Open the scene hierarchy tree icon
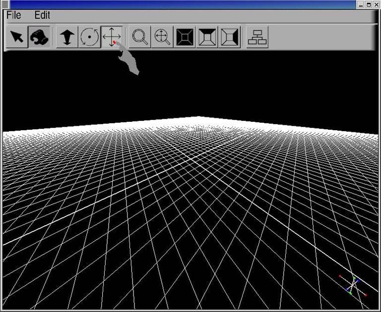 tap(257, 37)
